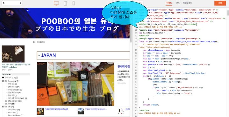Open the Windows (2) category
The height and width of the screenshot is (117, 229).
coord(13,112)
